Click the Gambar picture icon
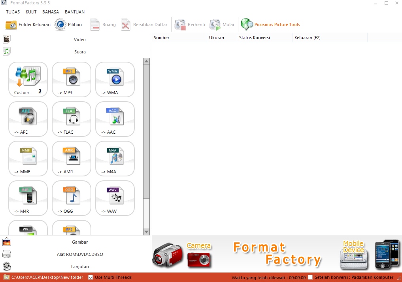Screen dimensions: 402x282 click(7, 242)
